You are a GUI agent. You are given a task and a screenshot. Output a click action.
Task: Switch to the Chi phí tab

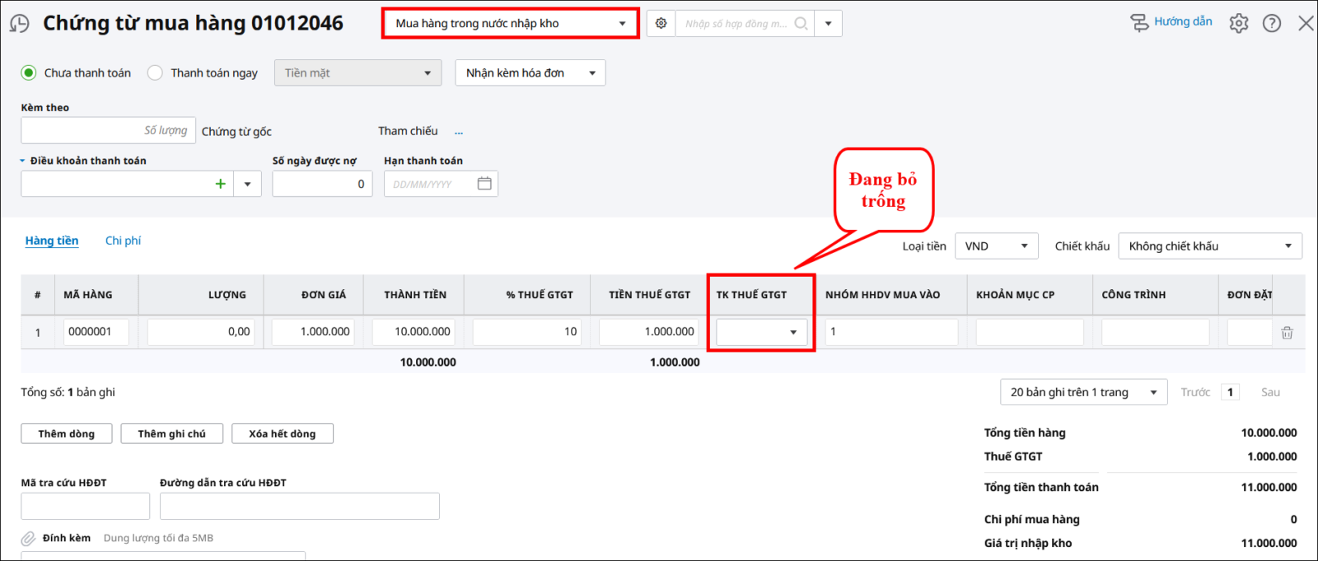[x=123, y=241]
